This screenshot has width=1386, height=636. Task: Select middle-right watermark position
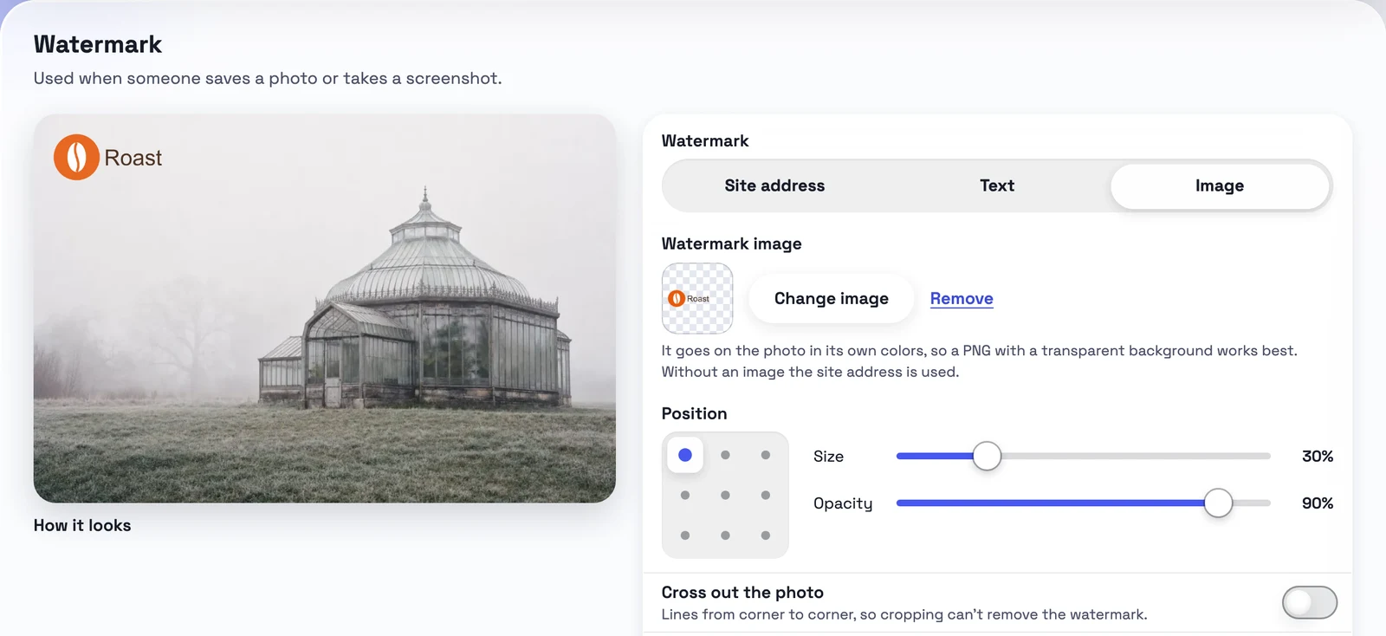766,496
